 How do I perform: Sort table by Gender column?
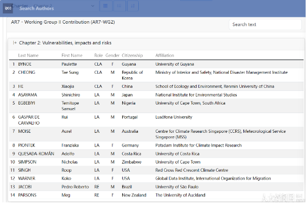coord(112,56)
